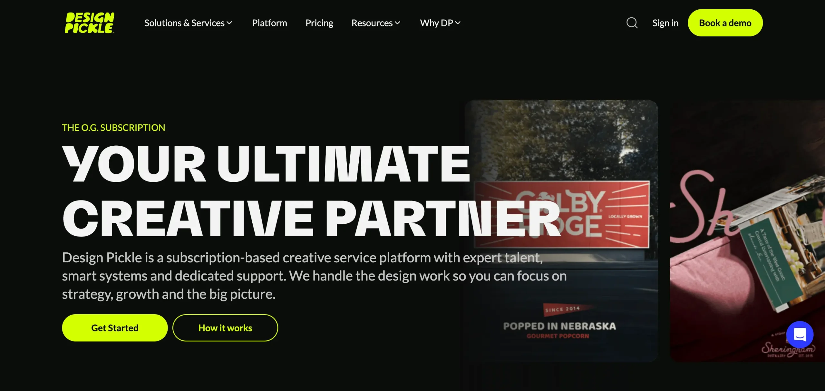Click the red Colby Ridge billboard sign

coord(562,214)
